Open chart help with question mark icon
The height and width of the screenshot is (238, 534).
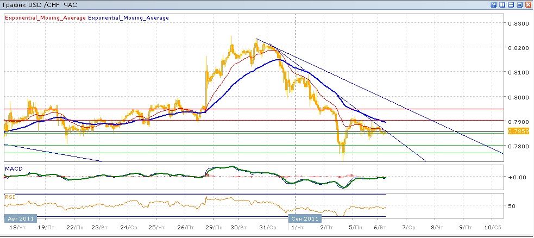coord(494,4)
